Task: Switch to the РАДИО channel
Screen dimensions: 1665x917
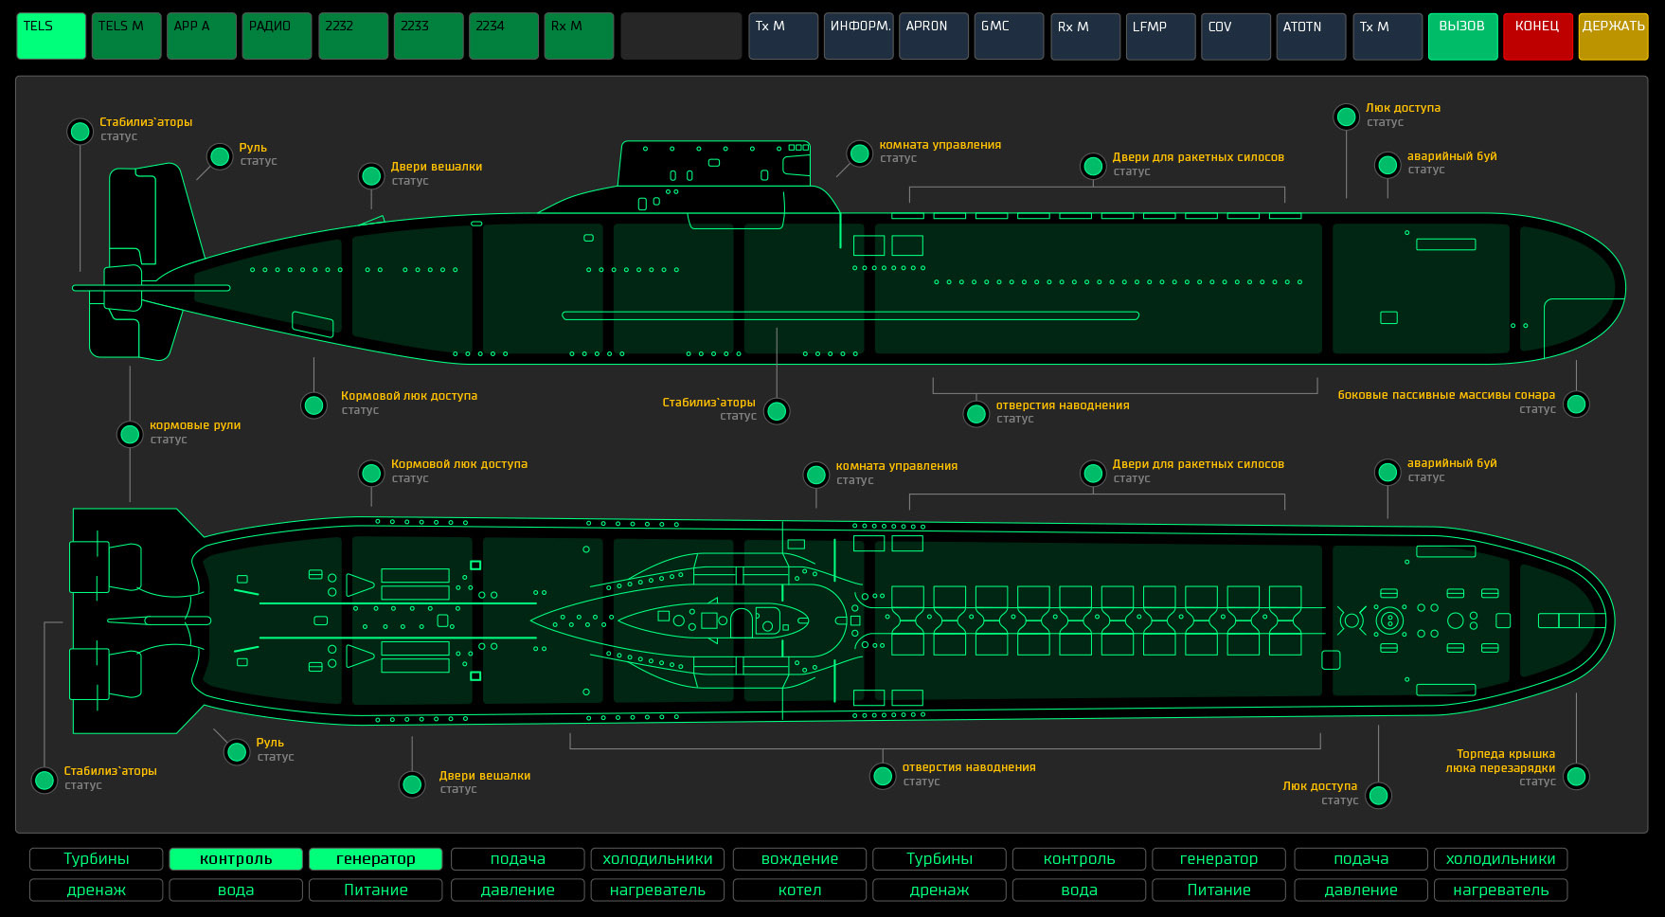Action: tap(277, 36)
